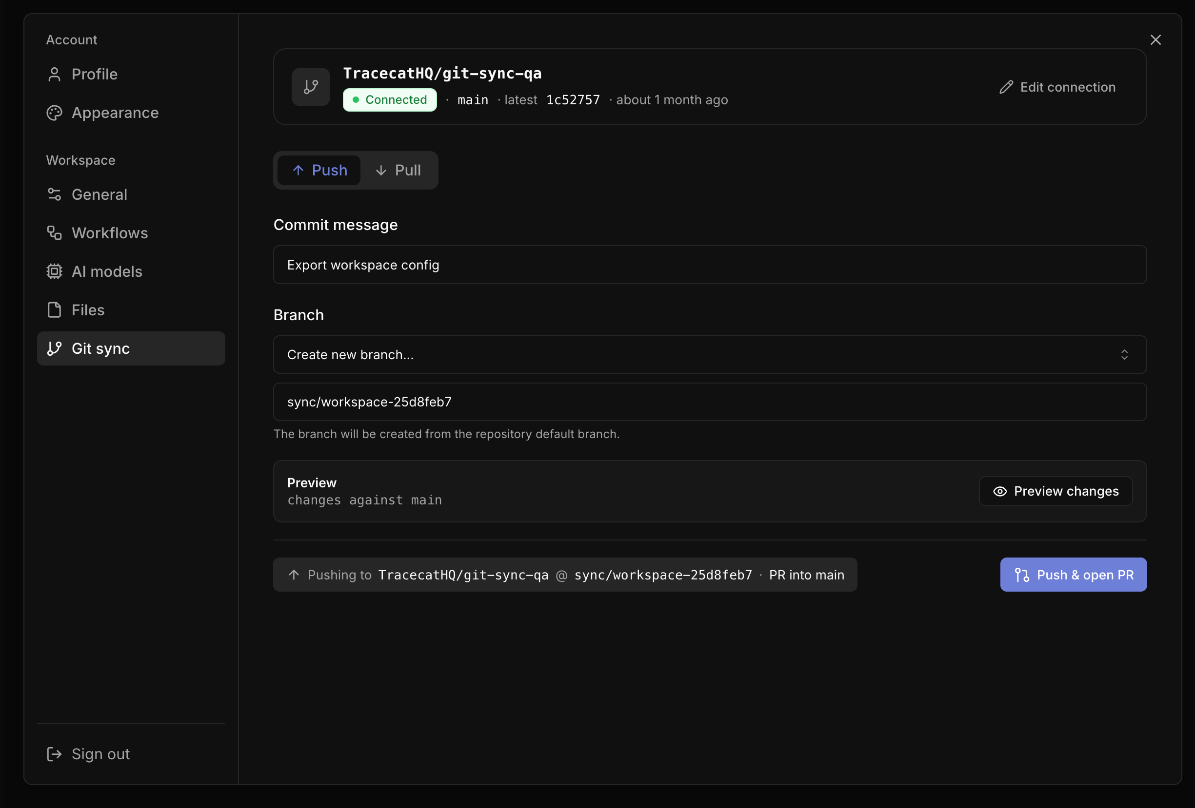Click the Appearance palette icon
This screenshot has width=1195, height=808.
(x=54, y=113)
